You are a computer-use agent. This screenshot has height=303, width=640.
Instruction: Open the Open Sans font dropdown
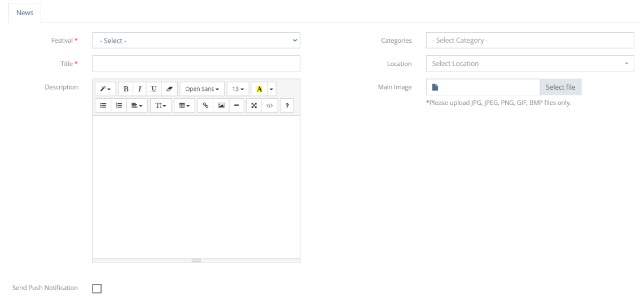coord(202,89)
